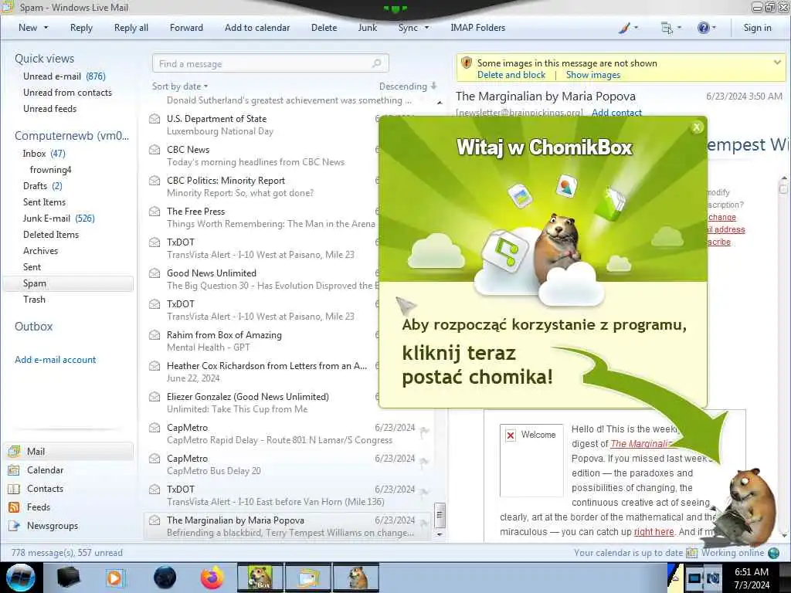Show Unread from contacts view
The image size is (791, 593).
(x=68, y=93)
